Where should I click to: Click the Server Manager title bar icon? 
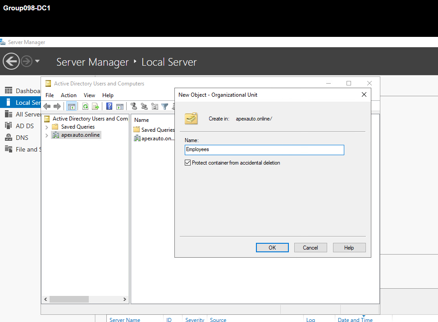3,42
